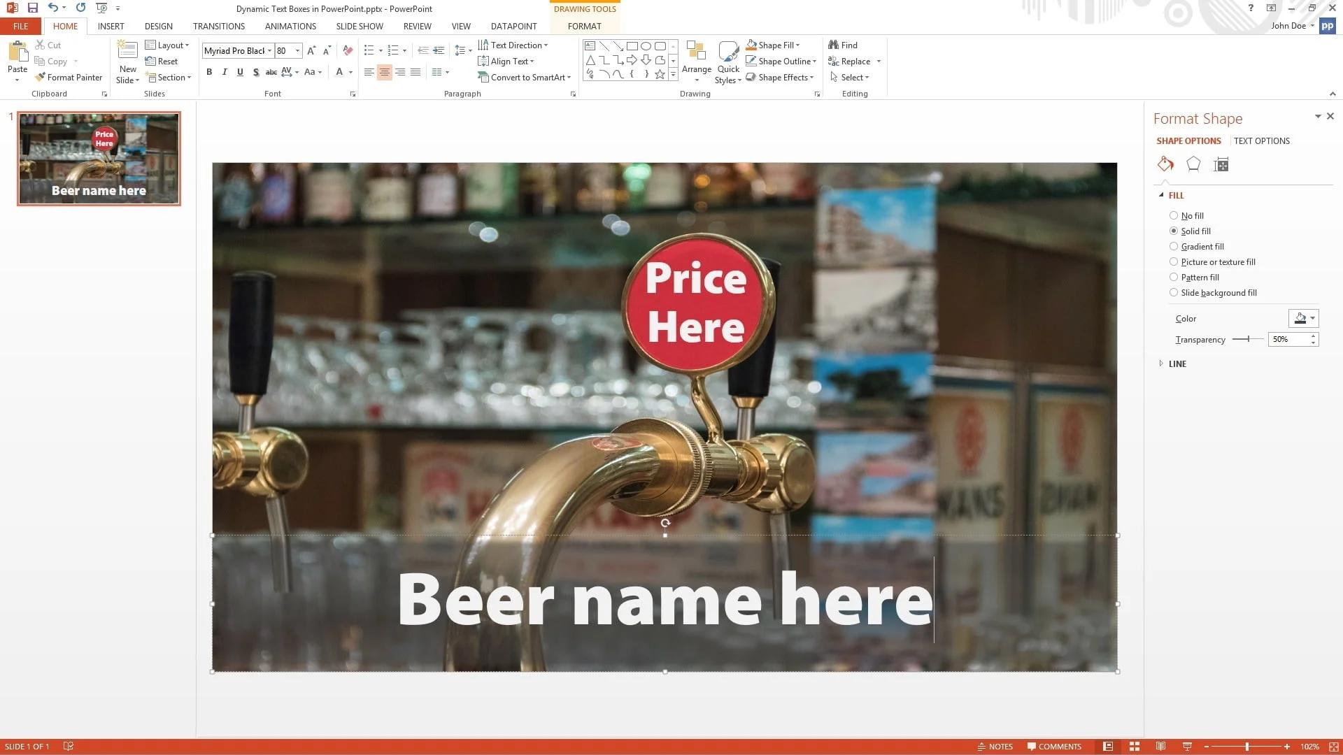Image resolution: width=1343 pixels, height=755 pixels.
Task: Select the Format Painter tool
Action: (69, 77)
